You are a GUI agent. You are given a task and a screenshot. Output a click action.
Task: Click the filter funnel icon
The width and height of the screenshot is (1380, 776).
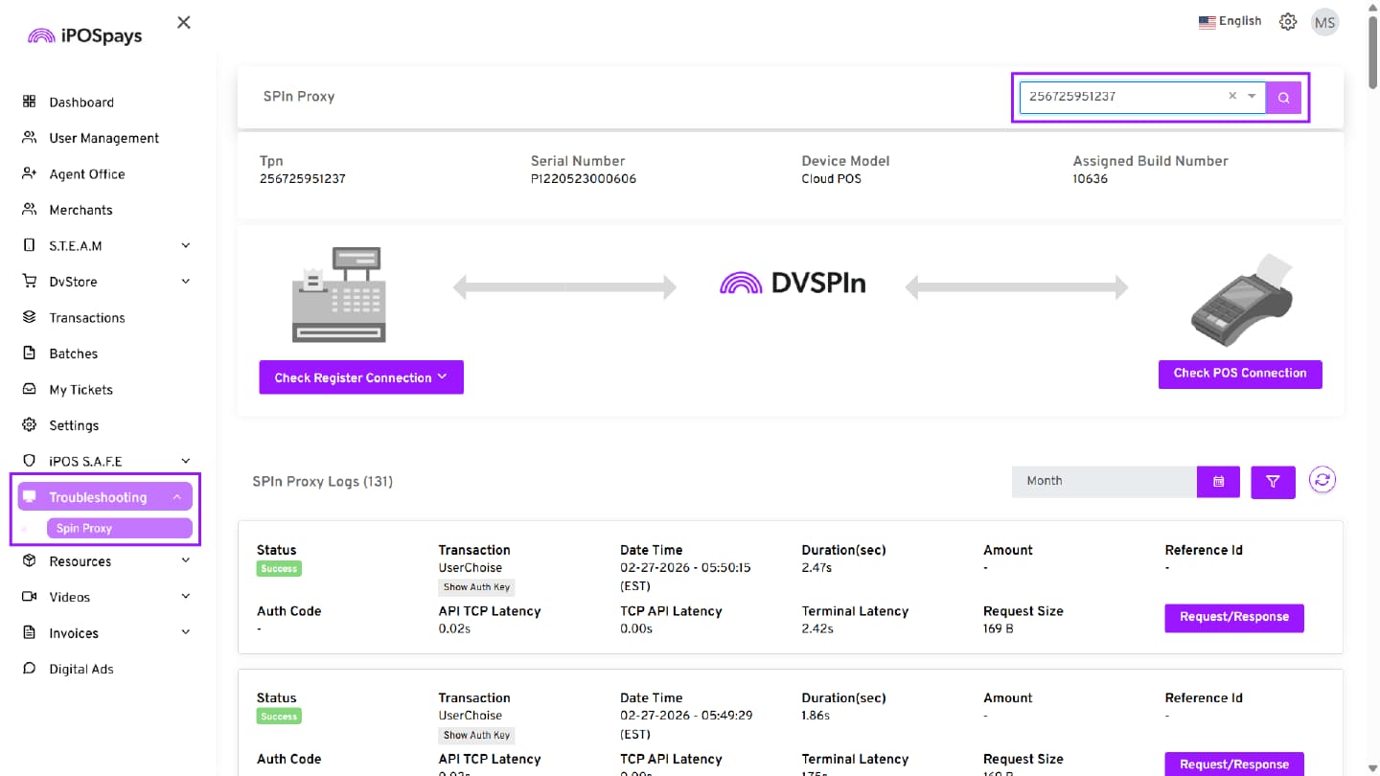1273,482
